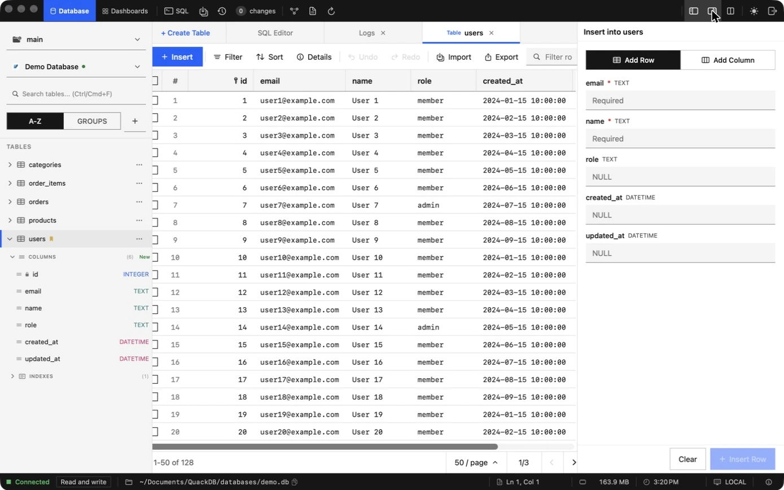The width and height of the screenshot is (784, 490).
Task: Select the Add Column tab
Action: 728,60
